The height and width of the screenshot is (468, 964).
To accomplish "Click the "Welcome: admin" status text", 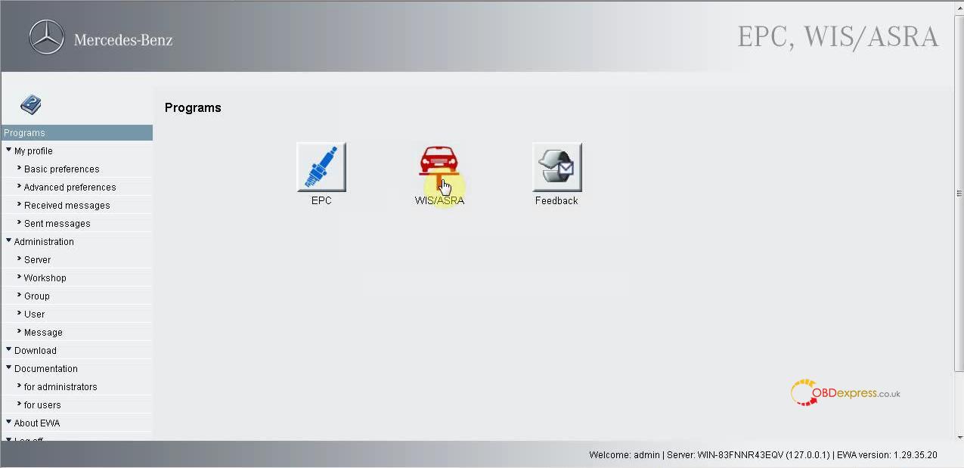I will [625, 455].
